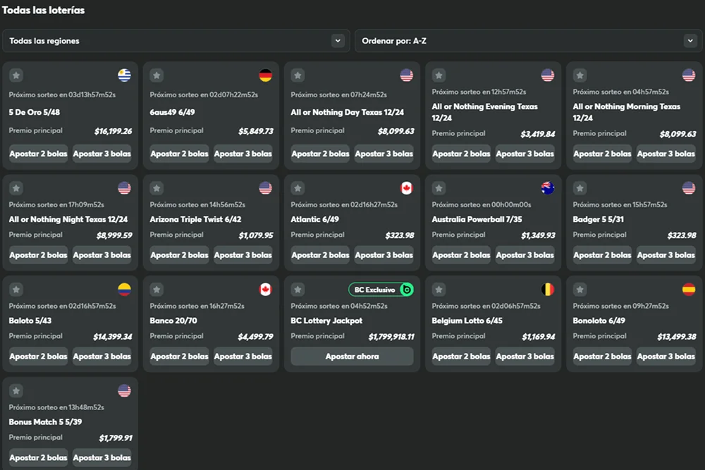Click the German flag on 6aus49 card
Screen dimensions: 705x470
point(265,75)
